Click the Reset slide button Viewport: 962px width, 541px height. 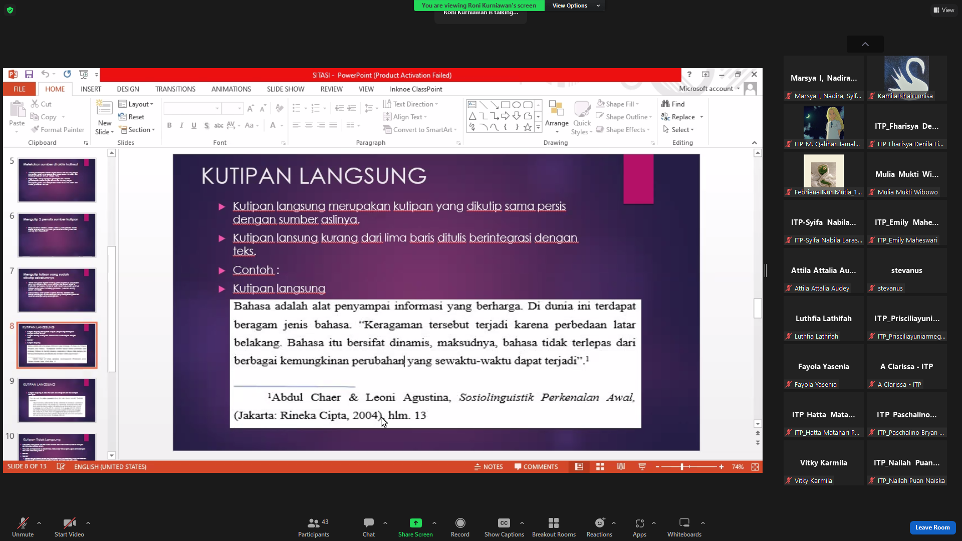click(131, 117)
